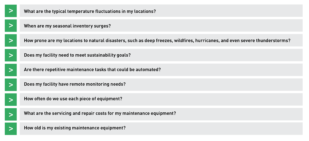
Task: Click arrow icon for servicing and repair costs
Action: coord(11,114)
